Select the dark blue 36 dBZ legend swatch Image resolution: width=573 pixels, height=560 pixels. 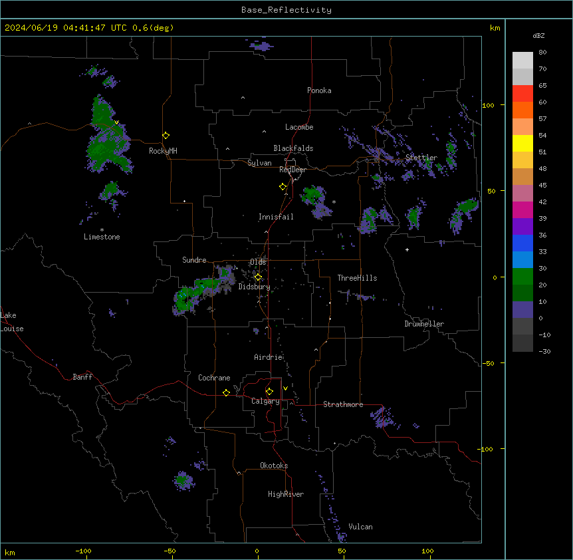[522, 243]
